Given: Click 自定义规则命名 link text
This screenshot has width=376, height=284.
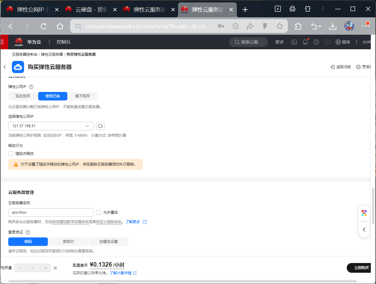Looking at the screenshot, I should (x=109, y=222).
